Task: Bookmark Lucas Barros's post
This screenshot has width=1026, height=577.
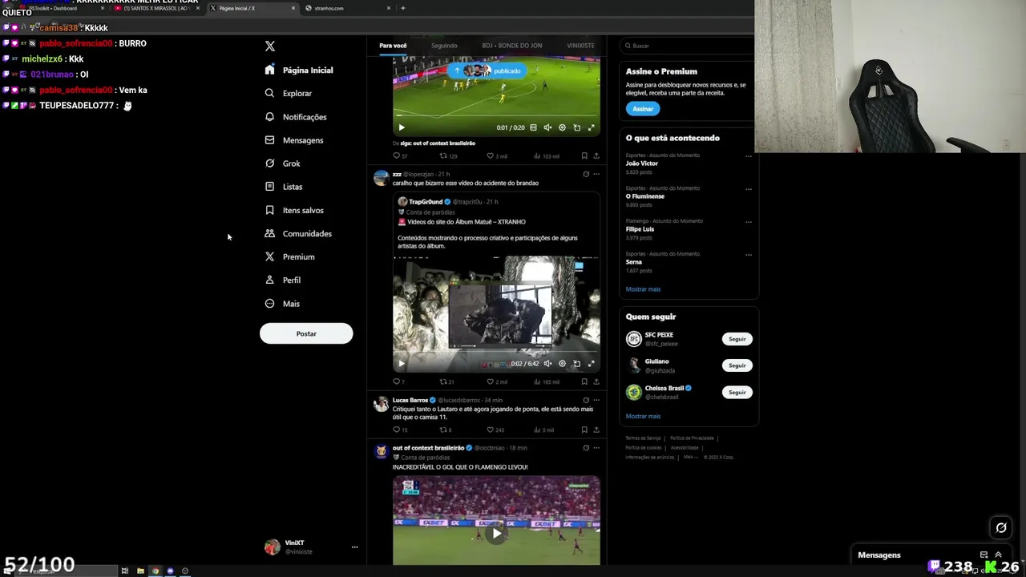Action: click(x=584, y=430)
